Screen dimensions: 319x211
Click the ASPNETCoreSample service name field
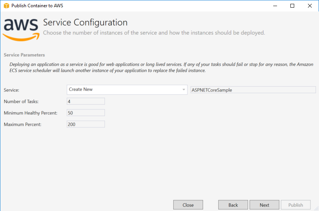pos(253,90)
